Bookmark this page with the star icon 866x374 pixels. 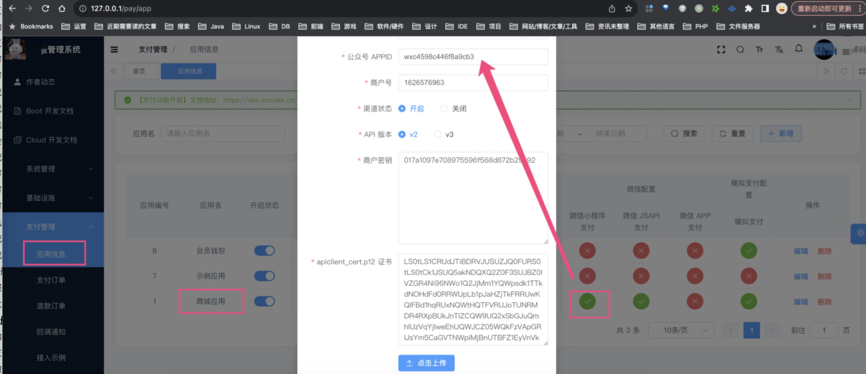point(628,8)
